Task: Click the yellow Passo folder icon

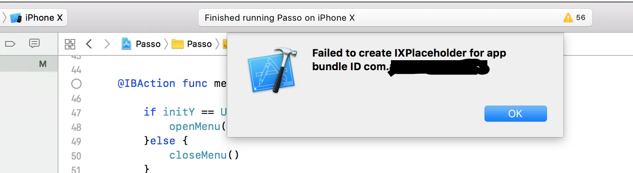Action: point(177,44)
